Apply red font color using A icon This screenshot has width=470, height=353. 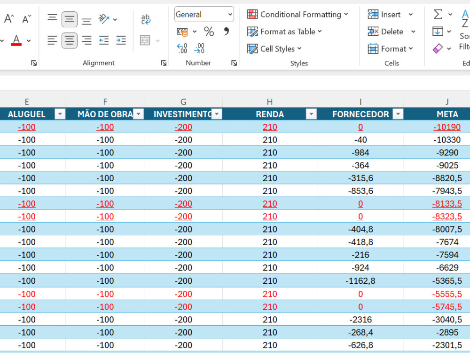pos(16,40)
